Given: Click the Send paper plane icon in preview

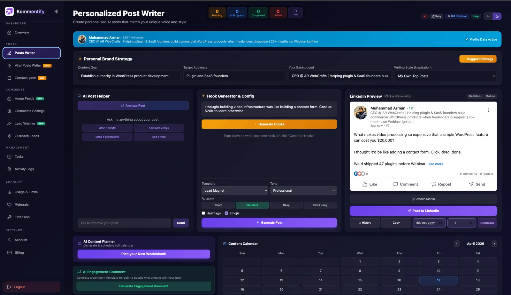Looking at the screenshot, I should 471,184.
